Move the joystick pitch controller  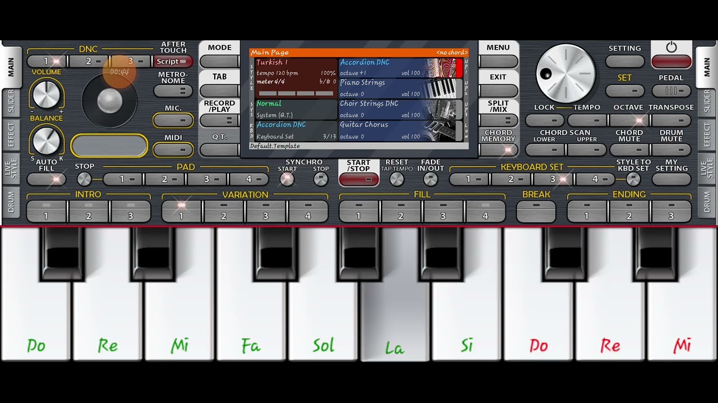[x=110, y=101]
